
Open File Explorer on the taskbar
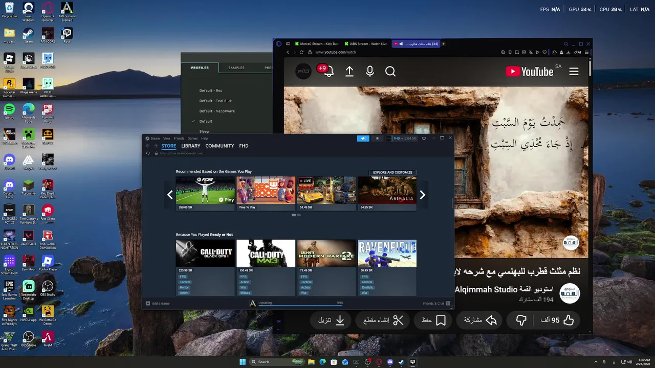pos(311,362)
